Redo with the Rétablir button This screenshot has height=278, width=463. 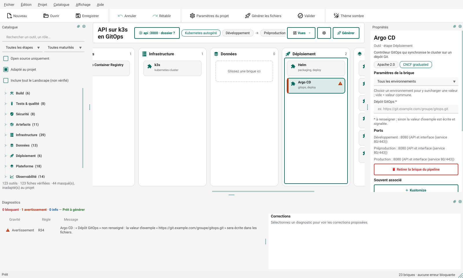[161, 16]
